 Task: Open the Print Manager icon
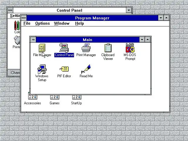click(86, 48)
